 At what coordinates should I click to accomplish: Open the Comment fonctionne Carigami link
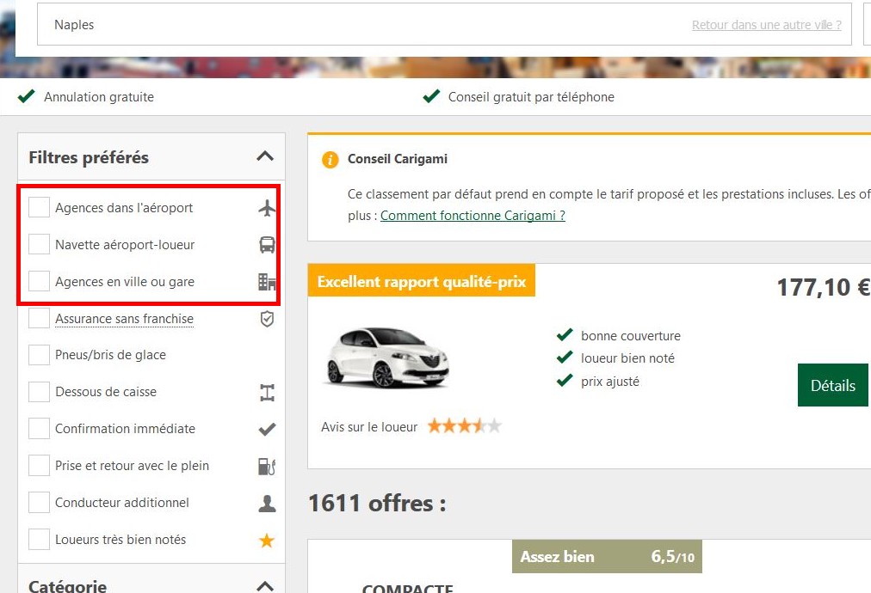(473, 216)
